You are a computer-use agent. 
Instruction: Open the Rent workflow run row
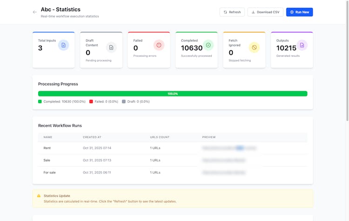point(47,148)
